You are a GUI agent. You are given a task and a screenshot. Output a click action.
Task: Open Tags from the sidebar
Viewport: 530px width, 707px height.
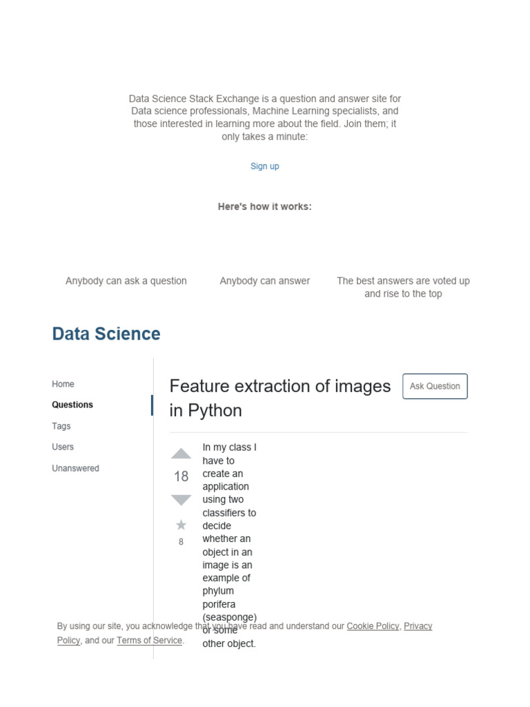[x=61, y=426]
